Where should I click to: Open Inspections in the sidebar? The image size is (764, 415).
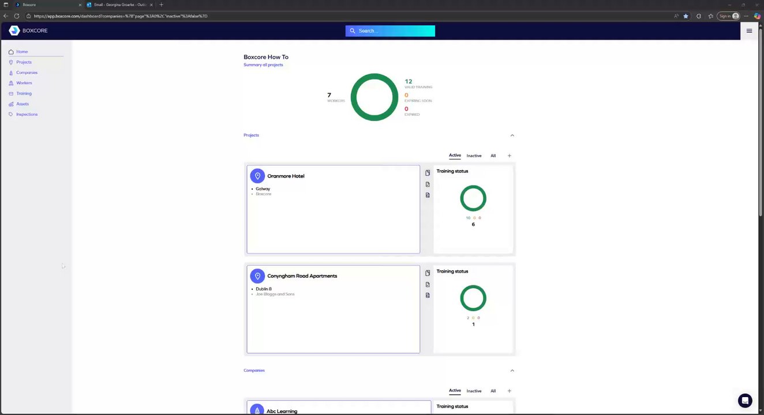point(27,114)
